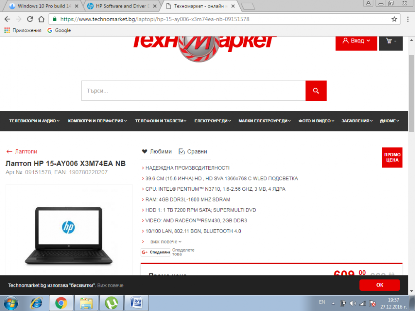
Task: Go back with the browser back arrow
Action: [x=7, y=19]
